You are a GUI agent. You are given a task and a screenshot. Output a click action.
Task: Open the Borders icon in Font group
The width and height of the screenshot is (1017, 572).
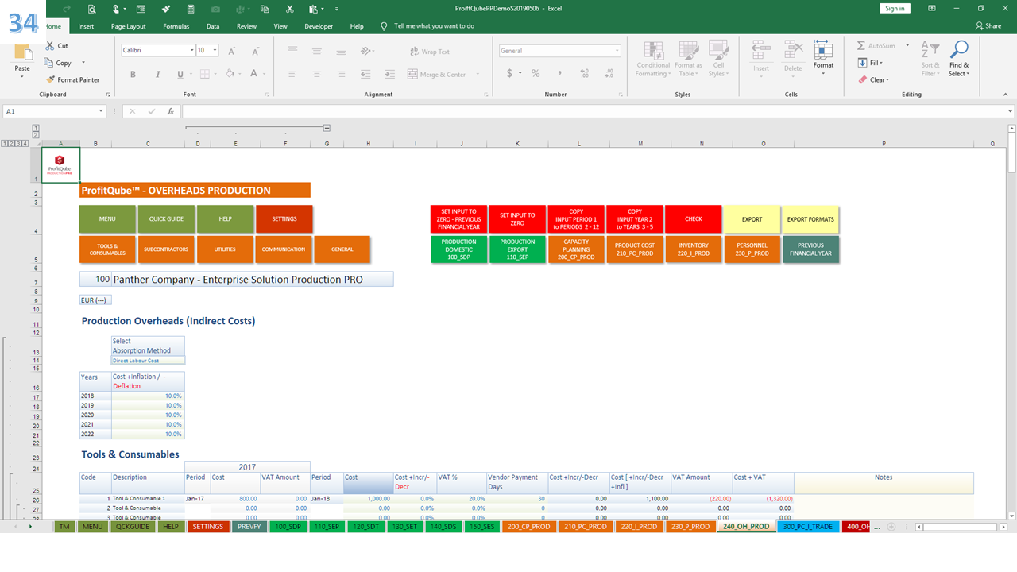point(204,74)
